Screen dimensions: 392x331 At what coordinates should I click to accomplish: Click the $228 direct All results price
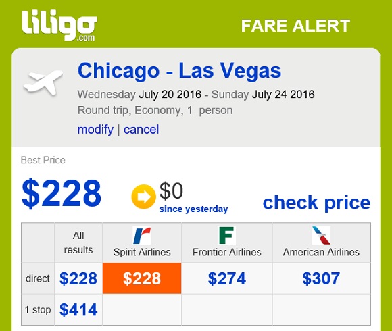tap(78, 278)
